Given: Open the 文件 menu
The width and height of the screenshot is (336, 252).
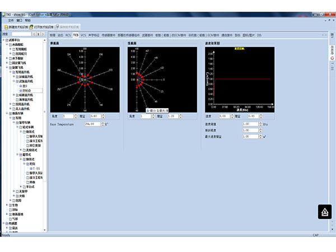Looking at the screenshot, I should click(11, 20).
